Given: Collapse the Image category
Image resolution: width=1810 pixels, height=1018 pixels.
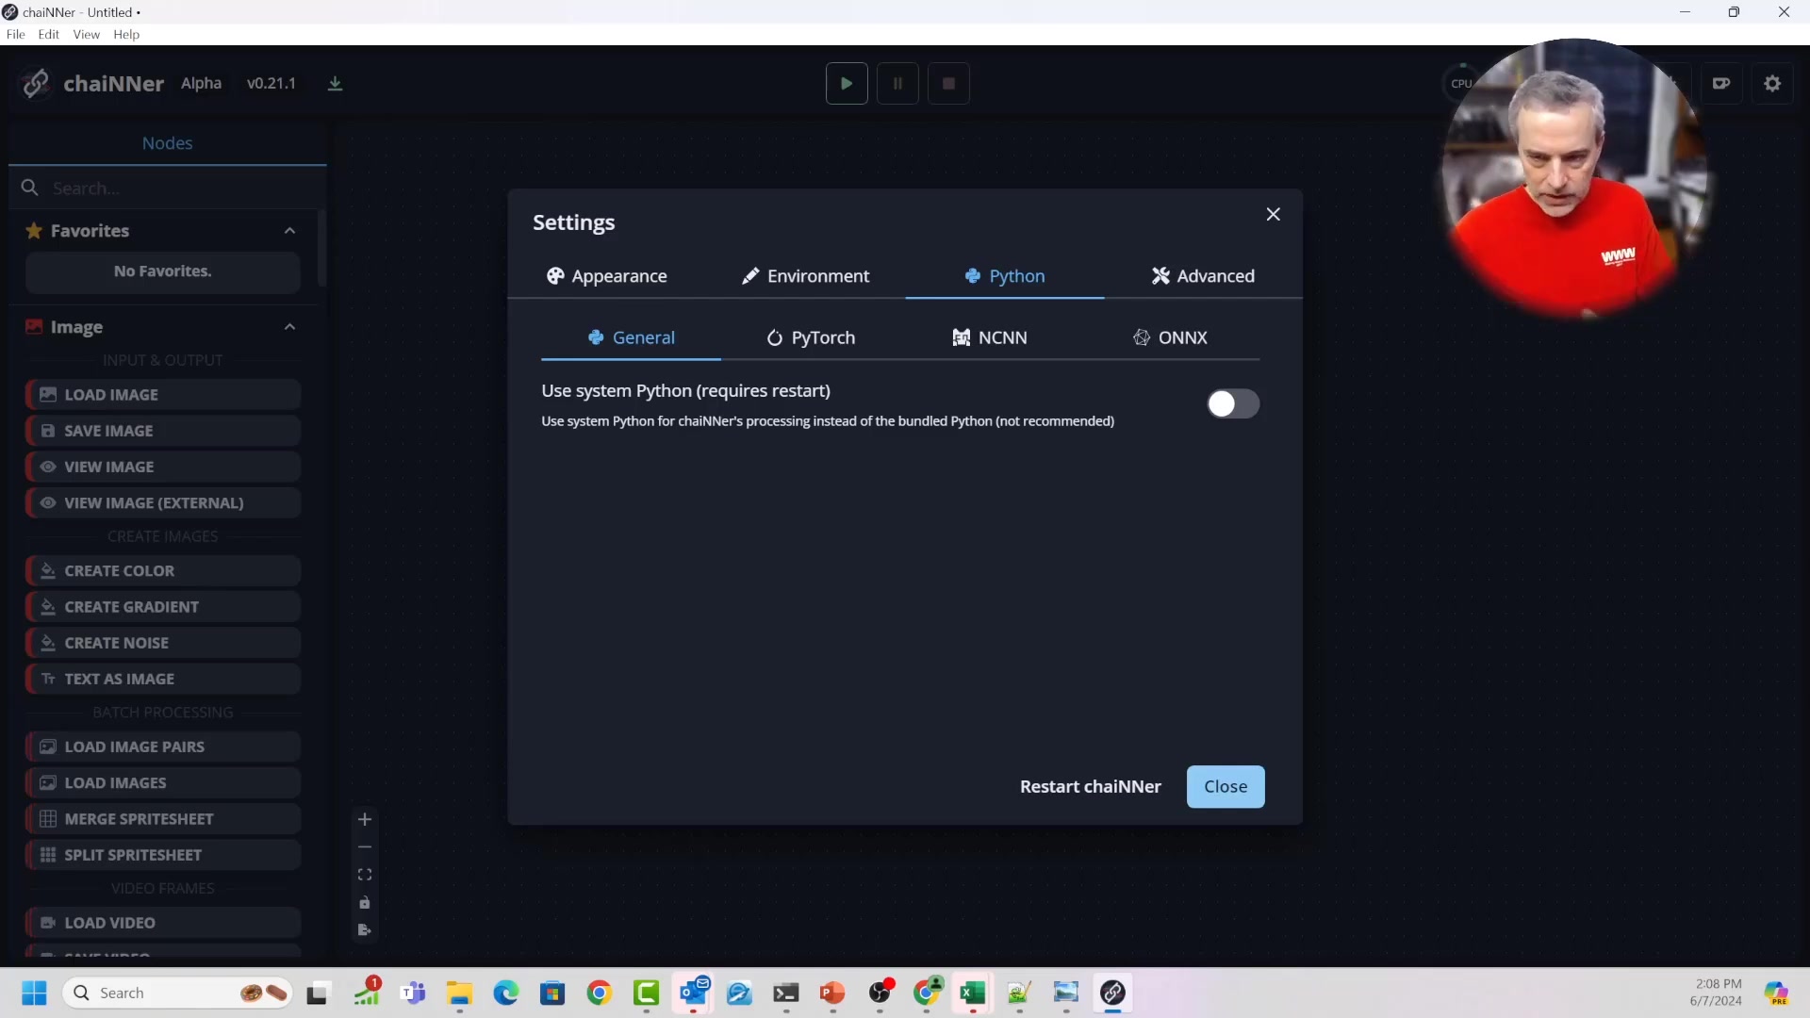Looking at the screenshot, I should tap(289, 327).
